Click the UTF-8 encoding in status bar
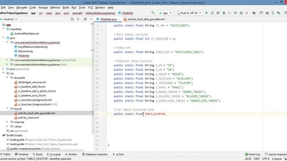This screenshot has height=161, width=287. coord(266,159)
